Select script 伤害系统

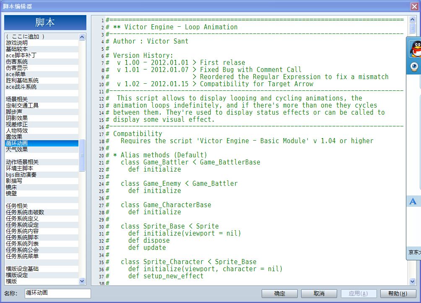(x=42, y=62)
